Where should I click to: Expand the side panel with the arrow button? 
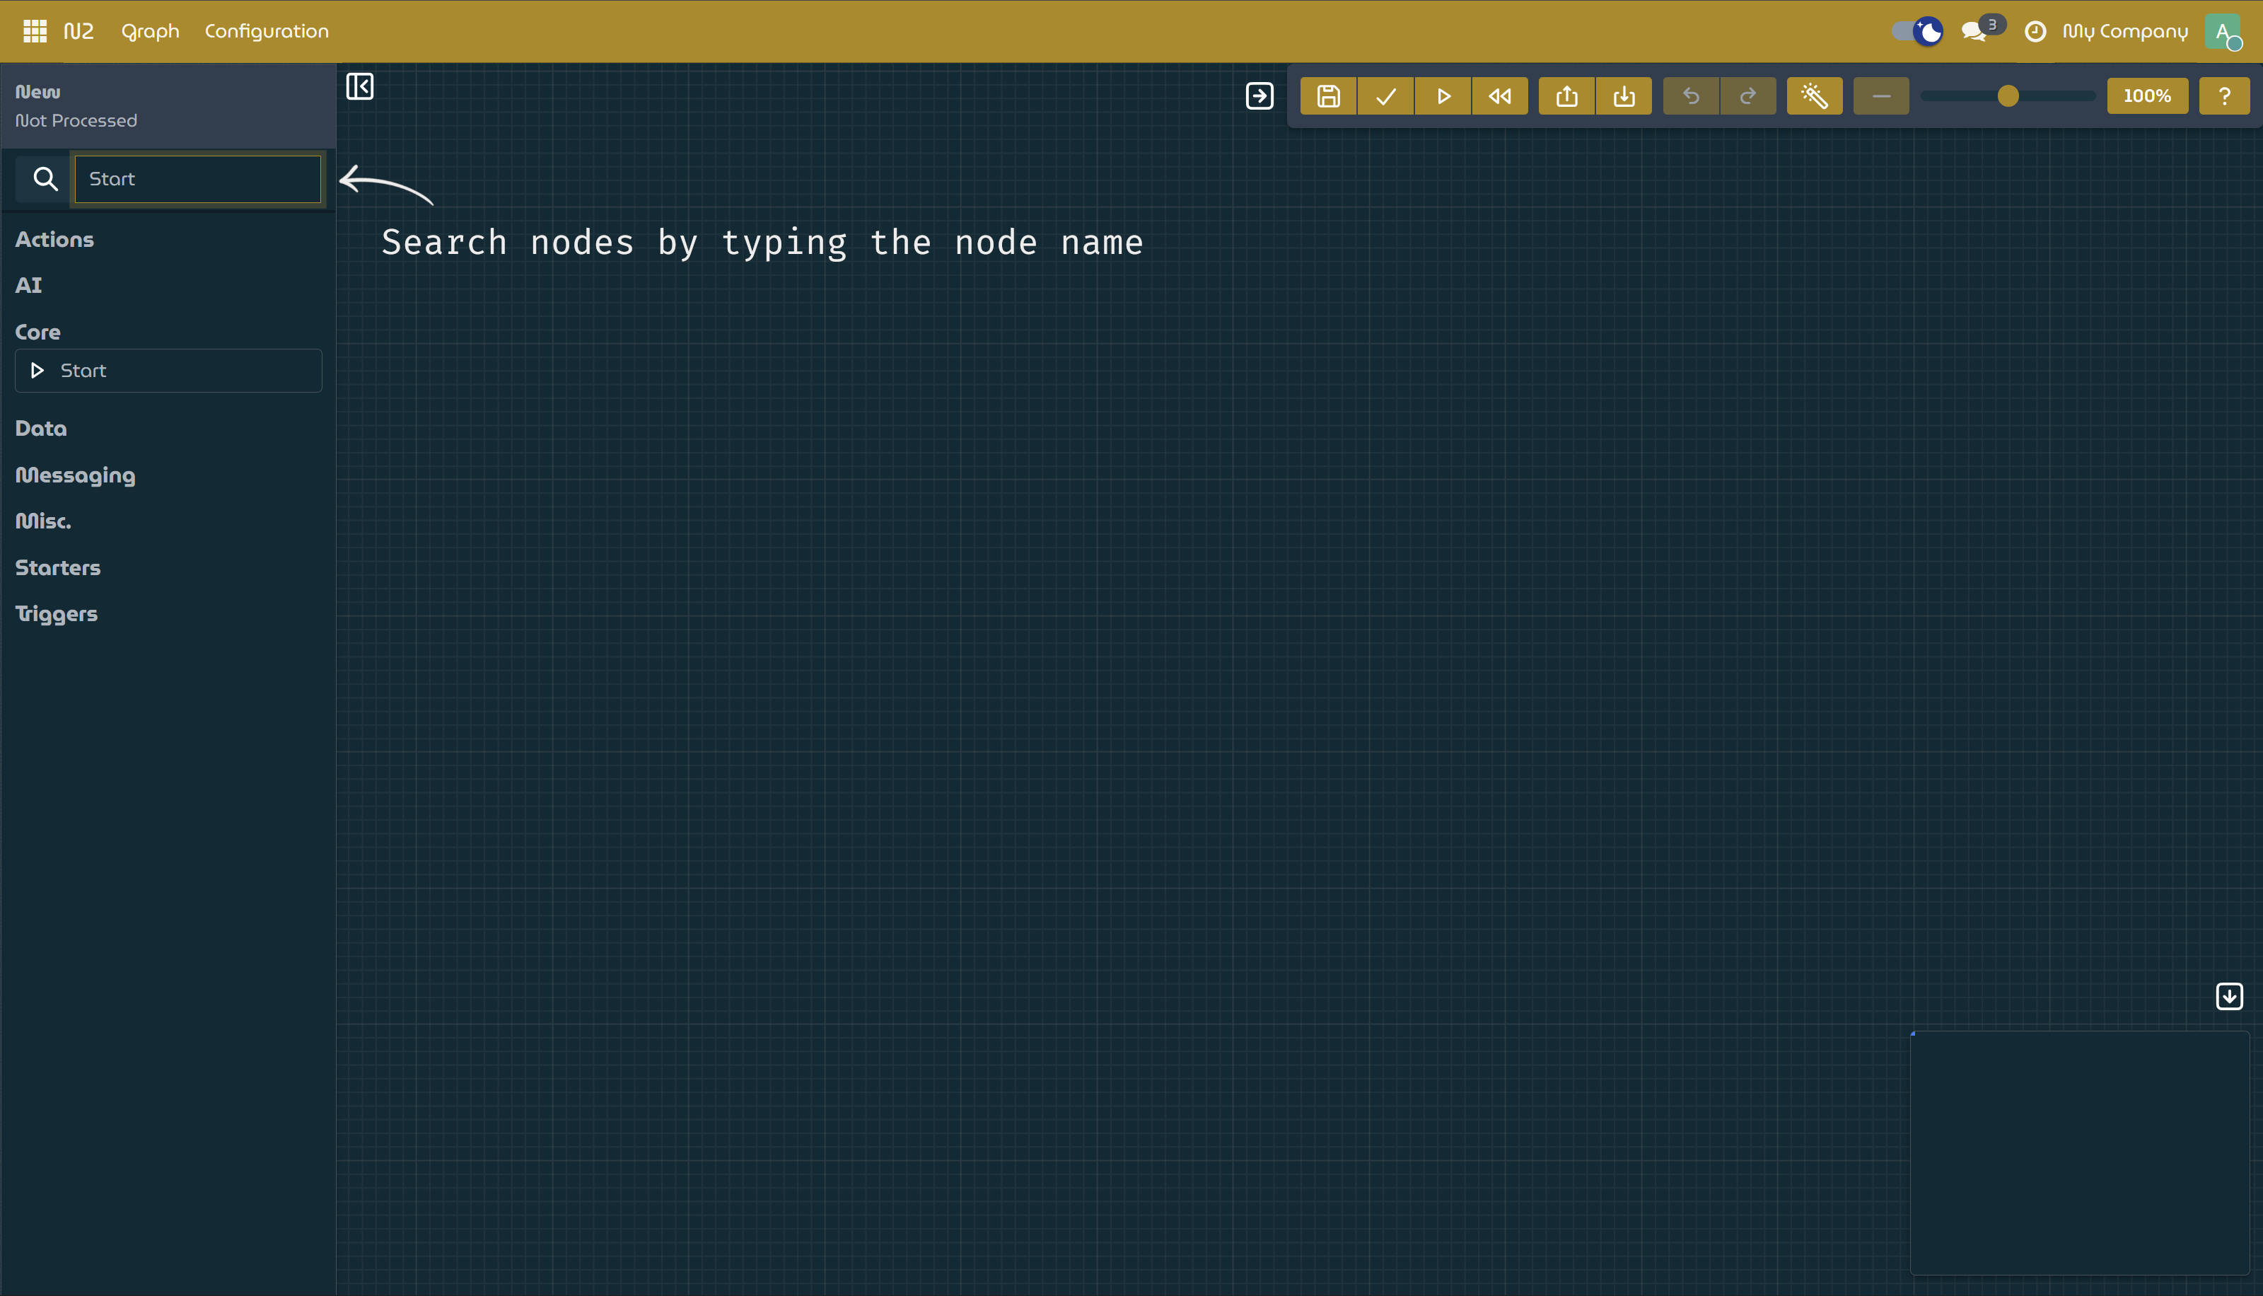click(1260, 96)
